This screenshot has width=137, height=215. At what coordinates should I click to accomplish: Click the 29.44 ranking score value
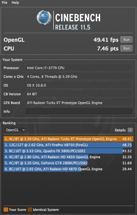tap(127, 169)
